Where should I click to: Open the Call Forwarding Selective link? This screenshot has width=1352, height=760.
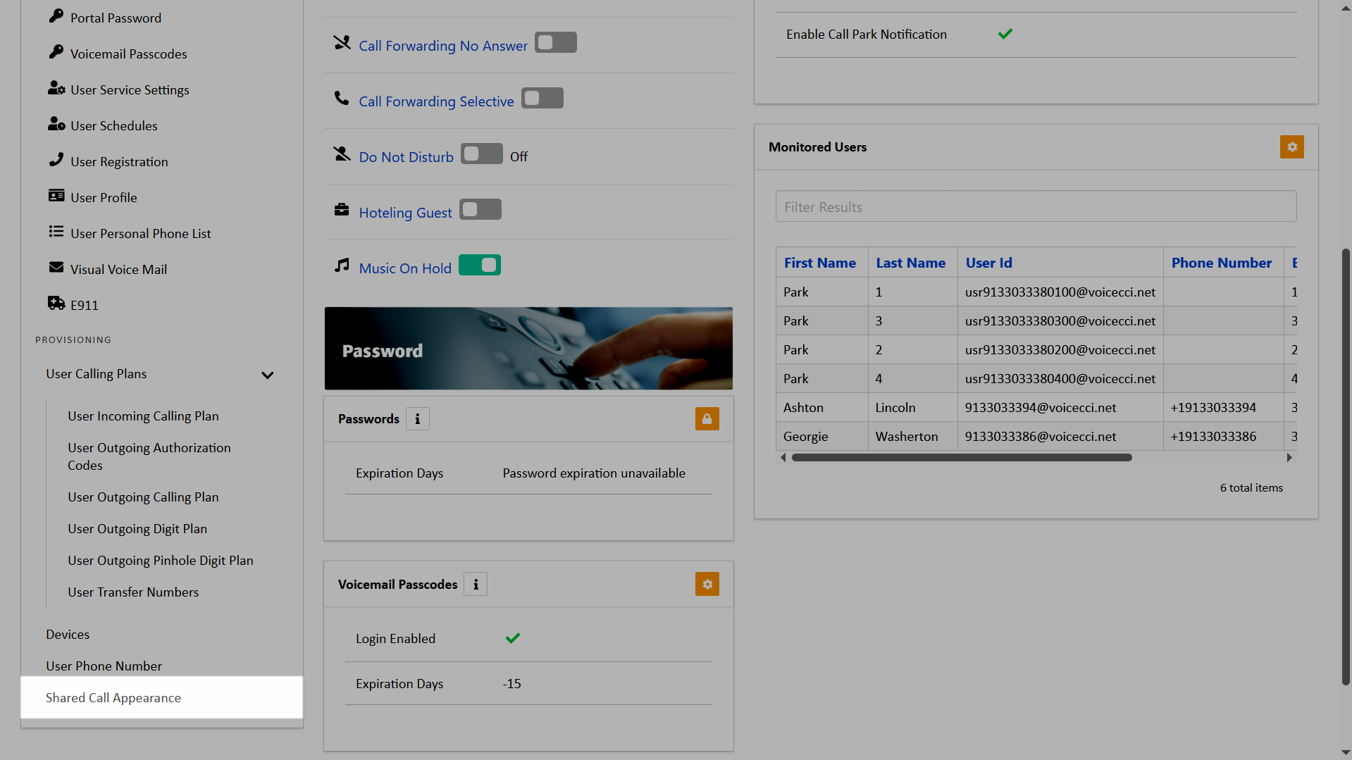click(x=436, y=101)
